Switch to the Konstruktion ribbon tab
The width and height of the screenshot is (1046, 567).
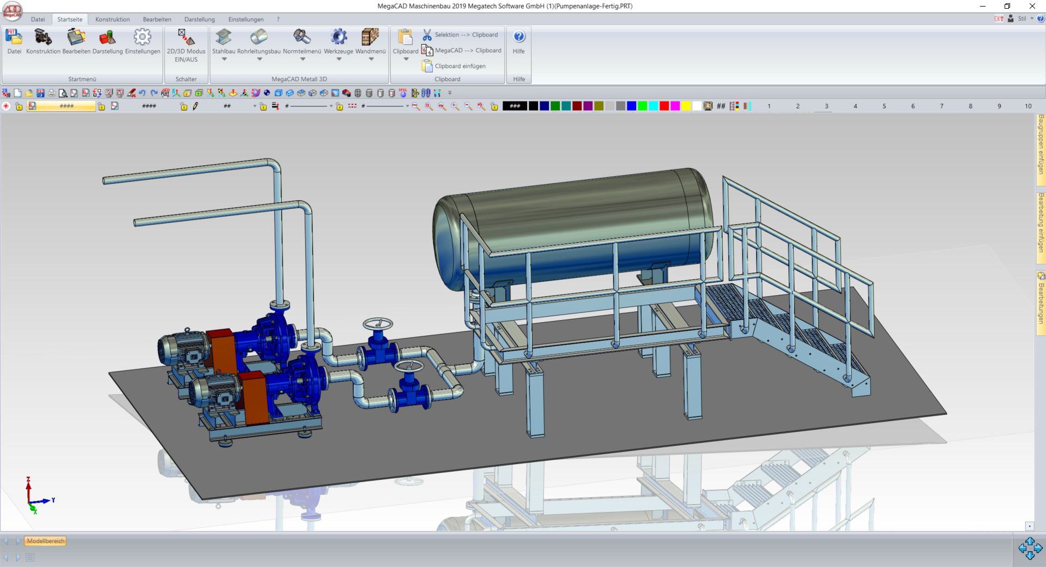(x=112, y=19)
